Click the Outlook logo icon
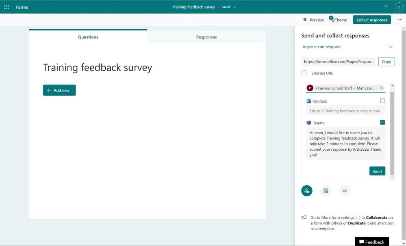 309,101
